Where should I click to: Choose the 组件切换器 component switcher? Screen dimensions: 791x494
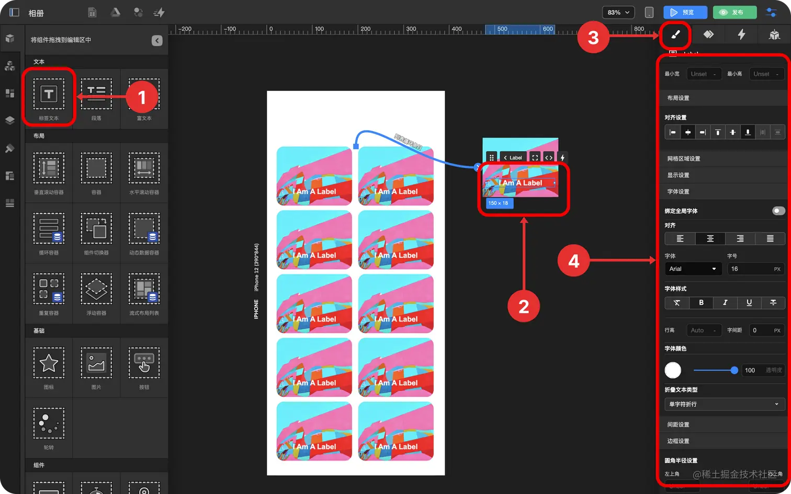click(x=96, y=233)
